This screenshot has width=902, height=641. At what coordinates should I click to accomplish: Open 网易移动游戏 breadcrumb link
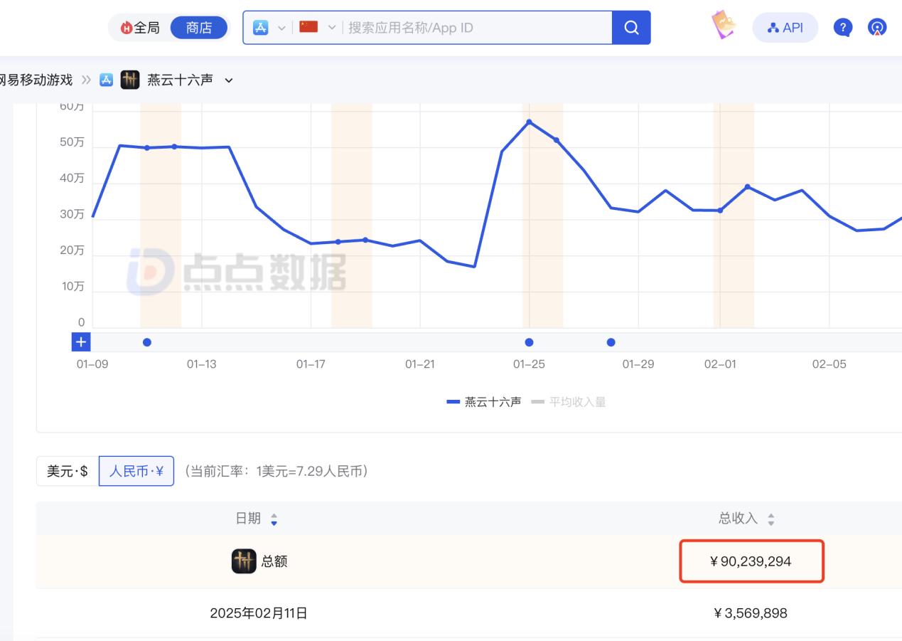tap(36, 80)
